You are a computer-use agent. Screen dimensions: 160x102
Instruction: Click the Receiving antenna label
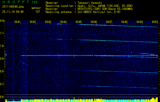pos(59,12)
